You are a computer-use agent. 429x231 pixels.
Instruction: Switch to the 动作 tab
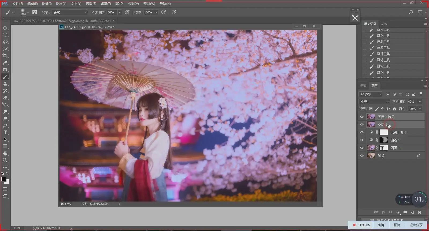pos(384,24)
